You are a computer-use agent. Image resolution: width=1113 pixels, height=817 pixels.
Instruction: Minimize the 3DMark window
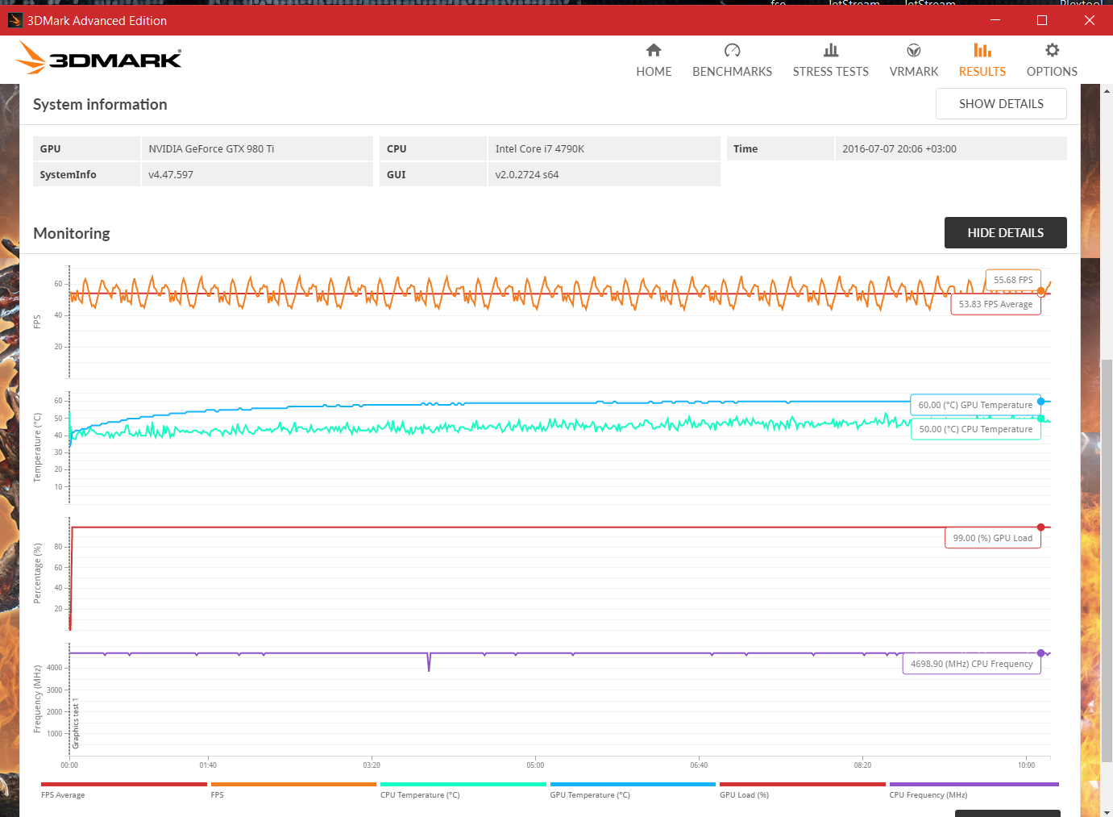click(x=995, y=20)
